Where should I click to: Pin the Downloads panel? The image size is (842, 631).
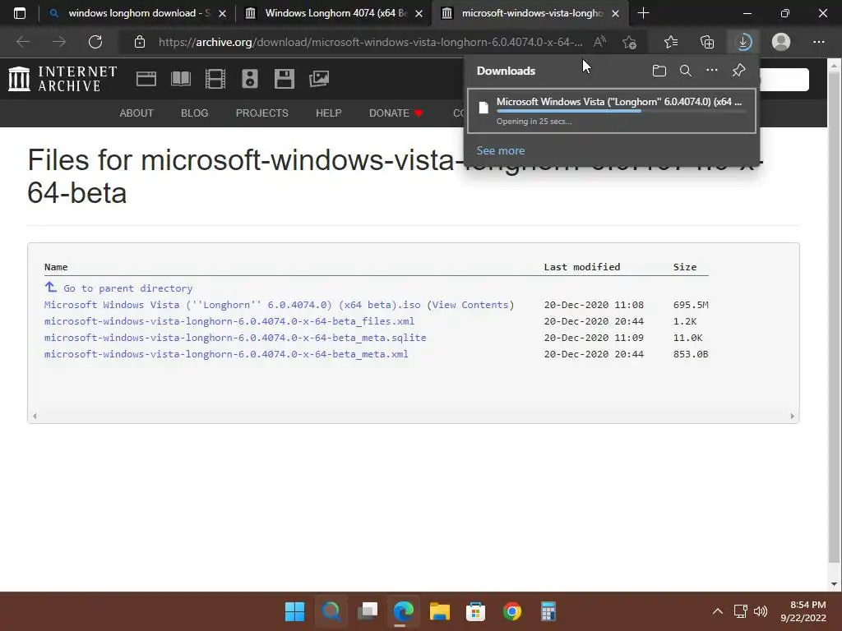739,71
